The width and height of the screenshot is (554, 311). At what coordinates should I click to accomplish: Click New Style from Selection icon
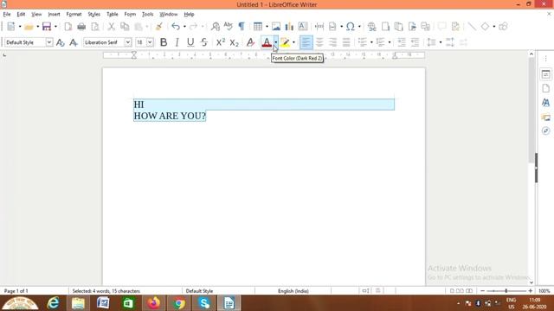74,42
